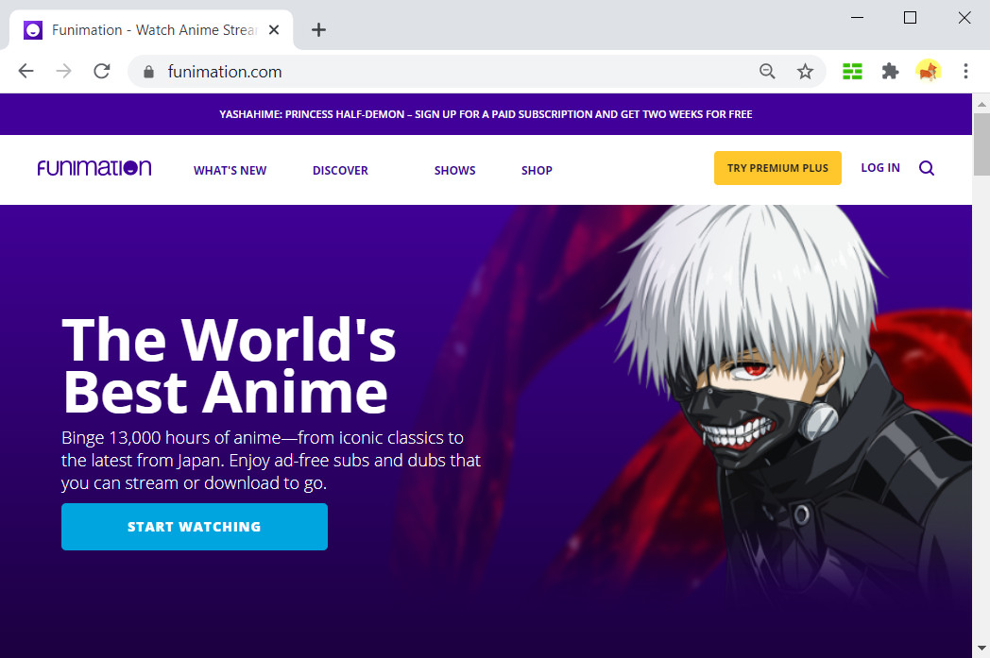Bookmark this page with star icon
Screen dimensions: 990x658
[x=805, y=72]
